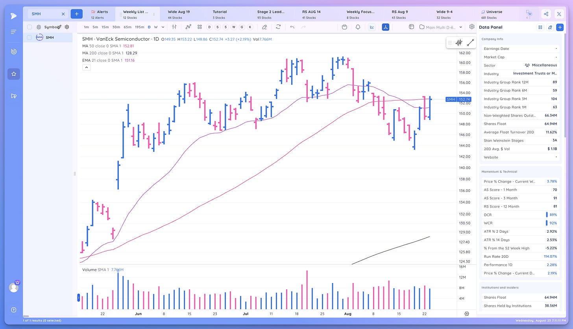Toggle the blue highlighted nodes icon
This screenshot has width=573, height=329.
[x=386, y=27]
